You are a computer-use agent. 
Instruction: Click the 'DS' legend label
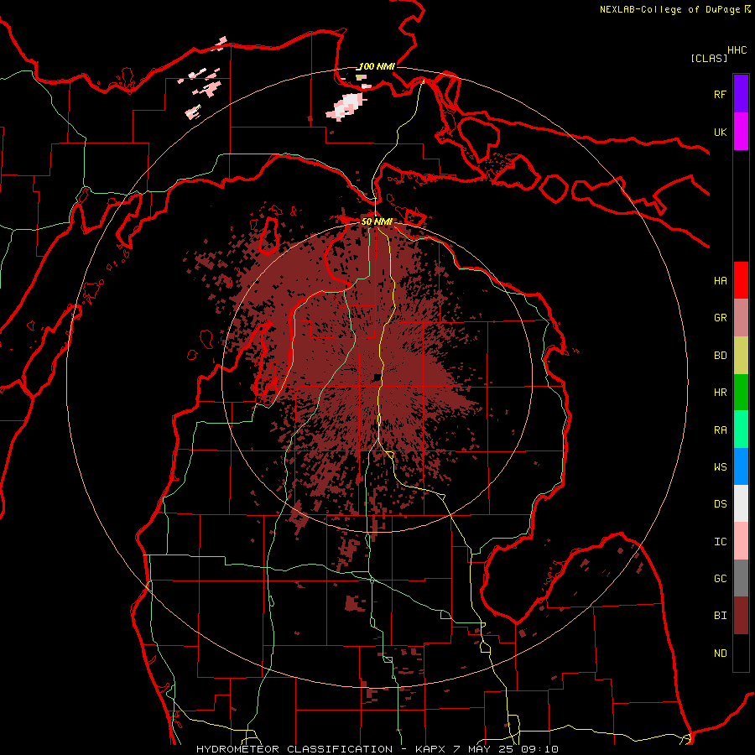(x=720, y=504)
